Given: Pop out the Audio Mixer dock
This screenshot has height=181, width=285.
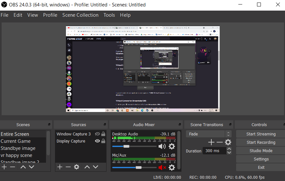Looking at the screenshot, I should (x=180, y=125).
